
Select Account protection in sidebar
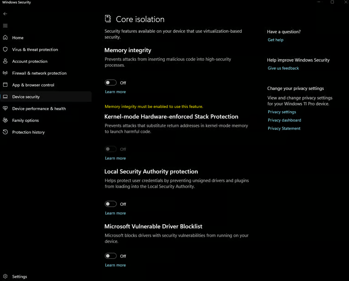pyautogui.click(x=46, y=61)
